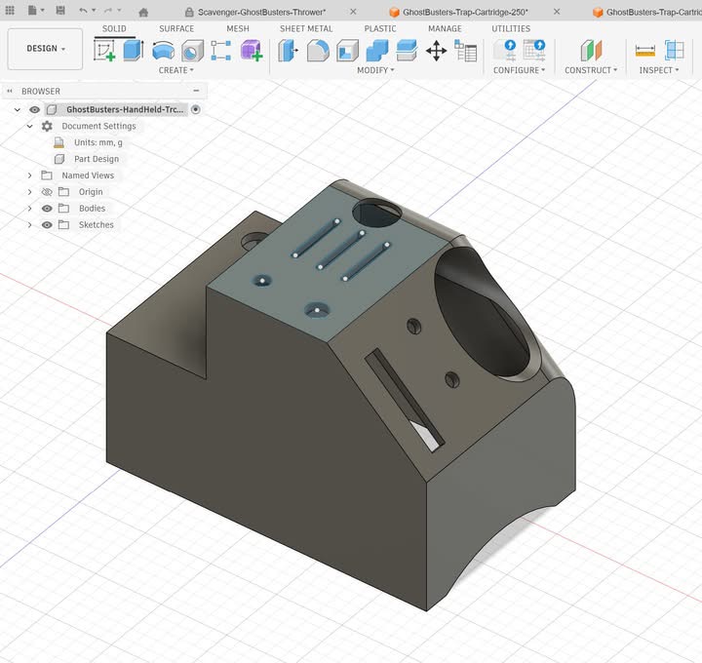Open the DESIGN workspace dropdown
The width and height of the screenshot is (702, 663).
click(x=46, y=49)
